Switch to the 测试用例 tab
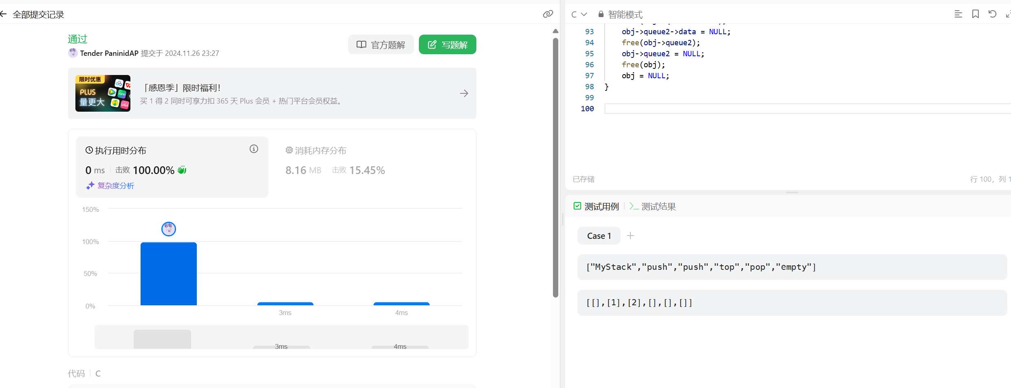 pos(596,207)
